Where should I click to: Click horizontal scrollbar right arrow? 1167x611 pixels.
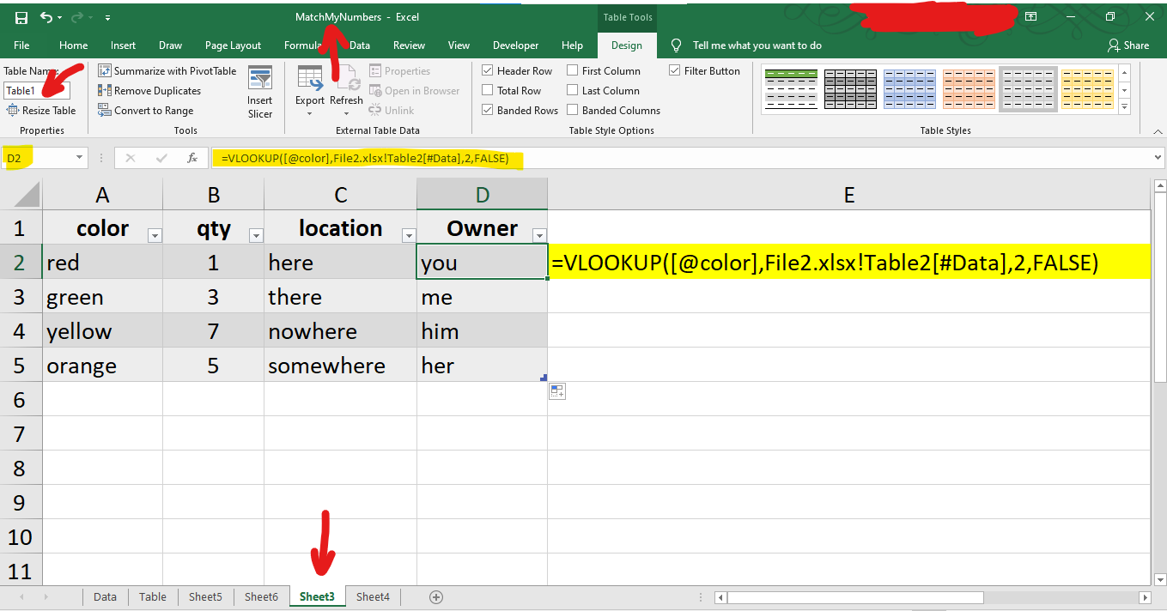[1145, 597]
